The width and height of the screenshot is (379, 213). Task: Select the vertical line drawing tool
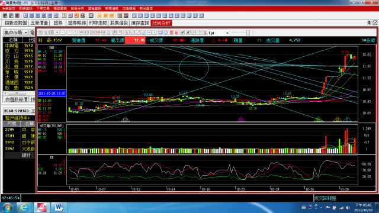(155, 33)
